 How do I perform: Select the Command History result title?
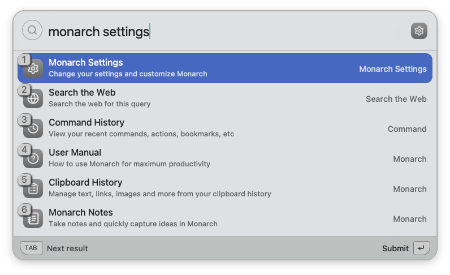tap(86, 122)
